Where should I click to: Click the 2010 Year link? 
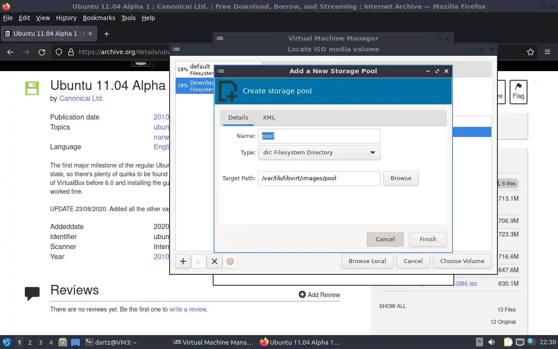click(x=161, y=257)
